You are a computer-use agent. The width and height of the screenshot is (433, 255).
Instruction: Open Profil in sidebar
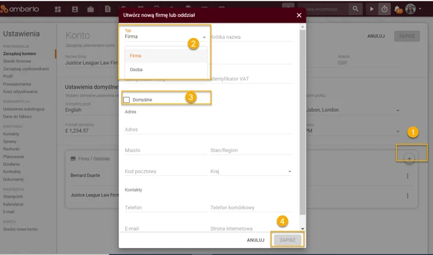[x=8, y=76]
